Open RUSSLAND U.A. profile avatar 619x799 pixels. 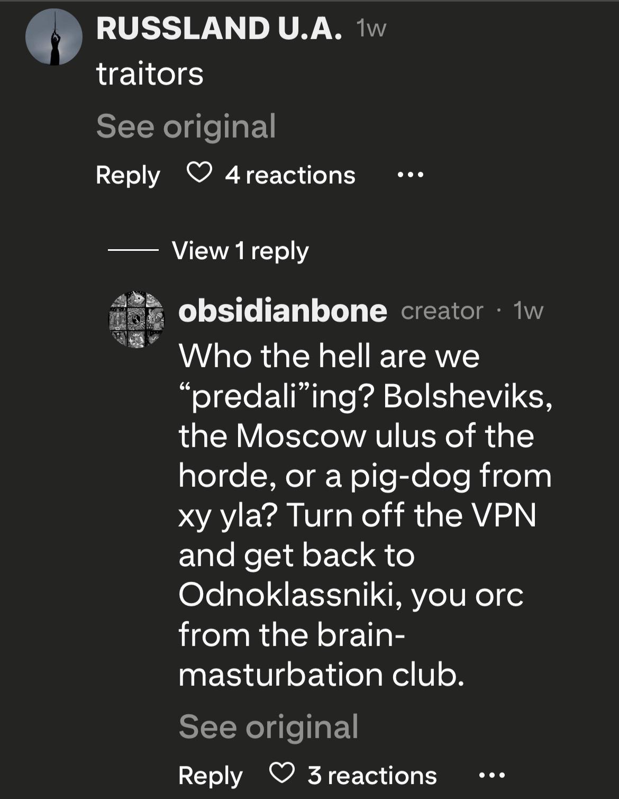(54, 38)
